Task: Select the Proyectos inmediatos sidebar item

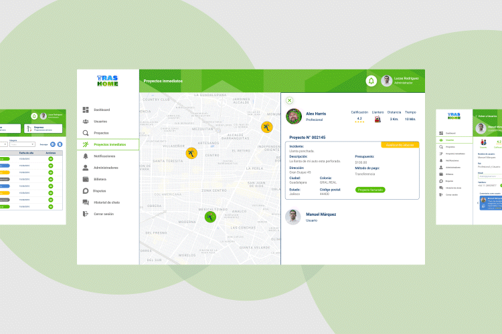Action: click(109, 144)
